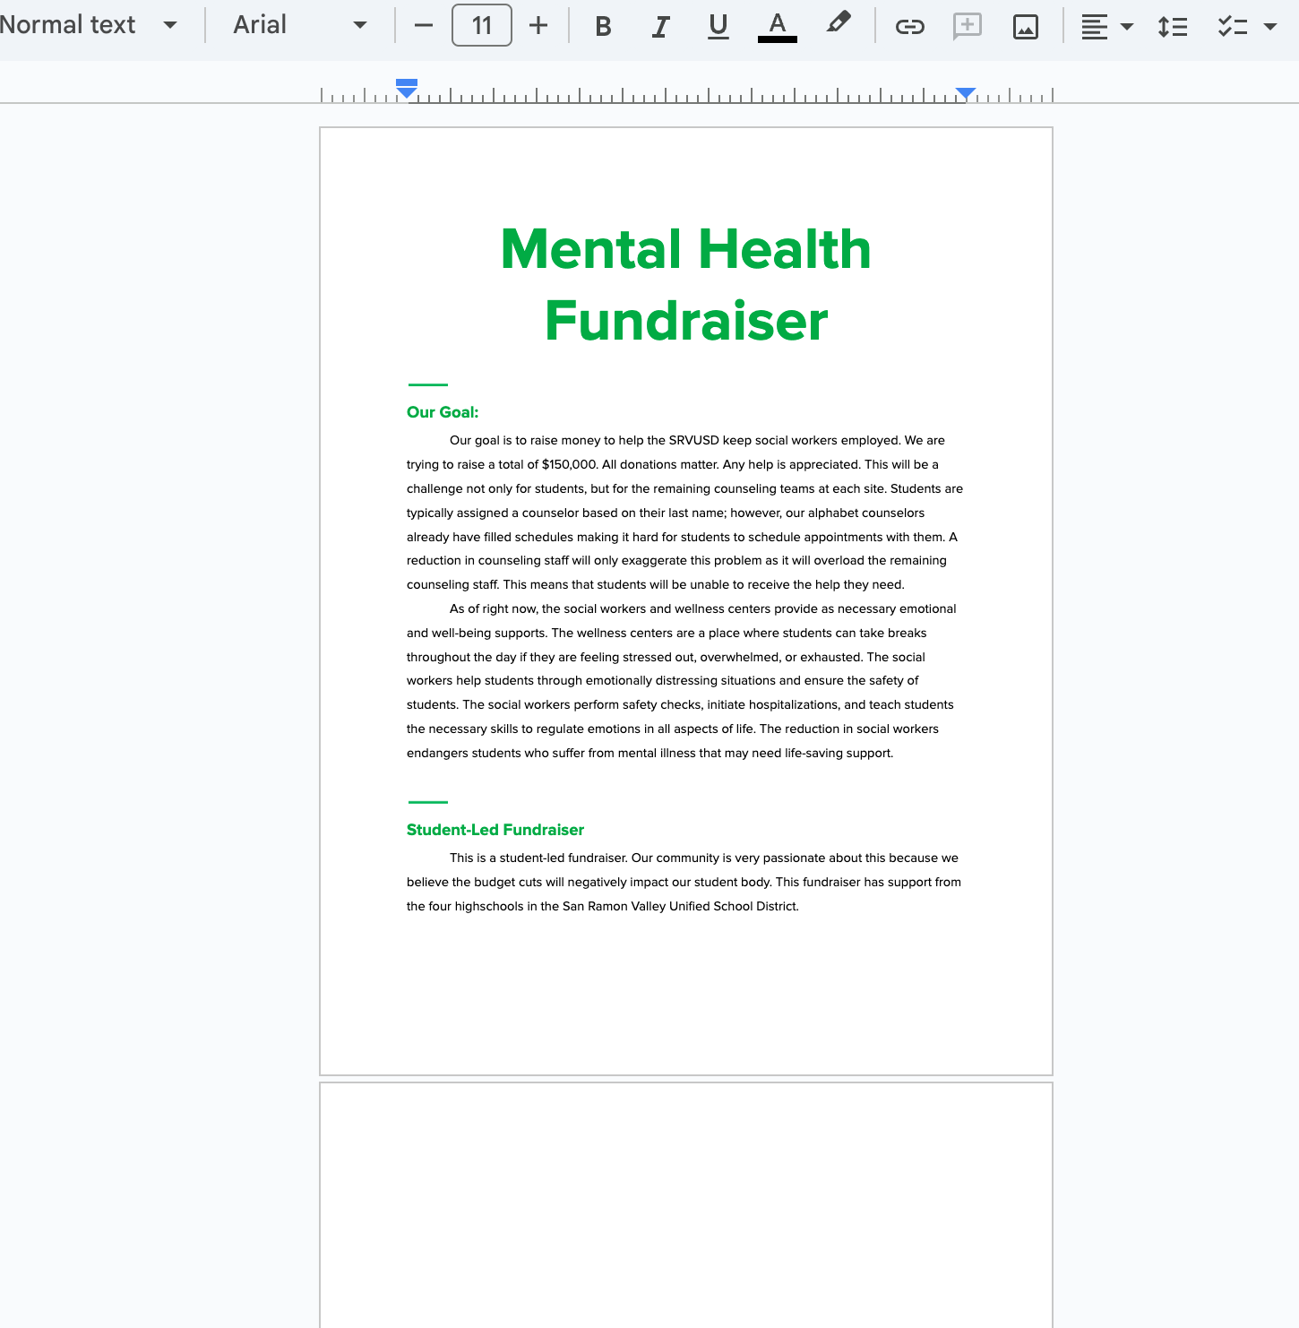Open line and paragraph spacing

coord(1172,26)
